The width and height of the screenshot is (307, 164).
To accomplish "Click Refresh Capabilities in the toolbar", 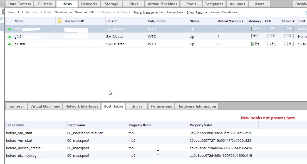I will (224, 12).
